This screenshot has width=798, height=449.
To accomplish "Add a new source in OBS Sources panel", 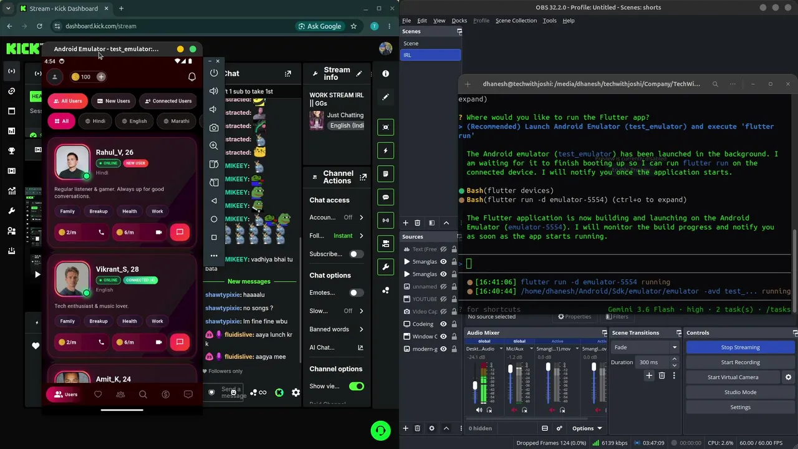I will tap(405, 428).
